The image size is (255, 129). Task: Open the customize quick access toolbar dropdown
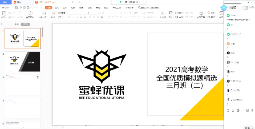(42, 8)
